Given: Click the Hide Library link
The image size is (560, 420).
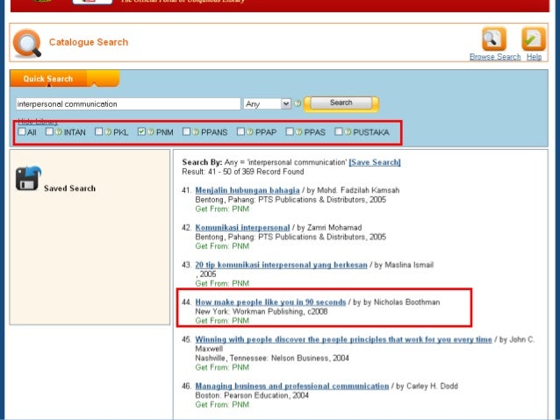Looking at the screenshot, I should pos(38,121).
